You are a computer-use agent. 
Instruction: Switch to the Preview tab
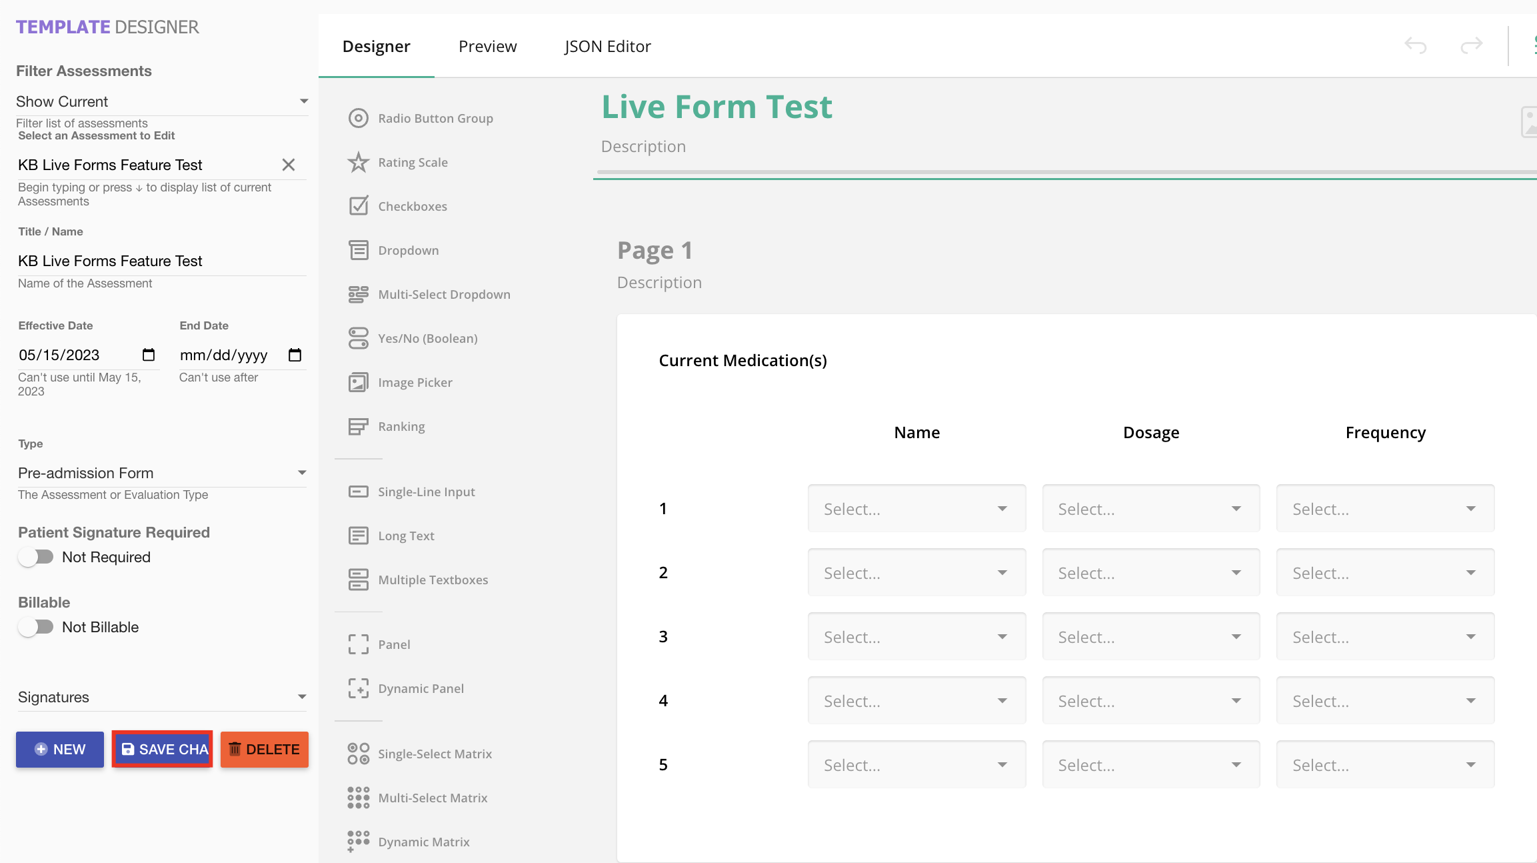point(487,46)
